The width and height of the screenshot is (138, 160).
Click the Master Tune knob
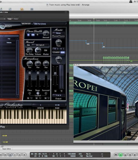(x=59, y=42)
